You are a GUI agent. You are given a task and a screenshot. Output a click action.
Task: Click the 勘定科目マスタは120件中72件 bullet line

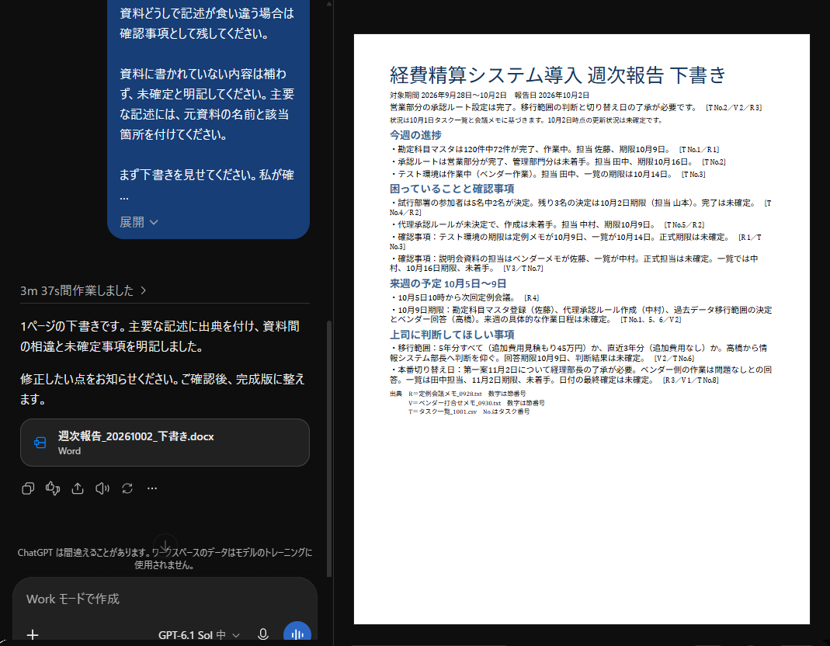click(x=554, y=149)
